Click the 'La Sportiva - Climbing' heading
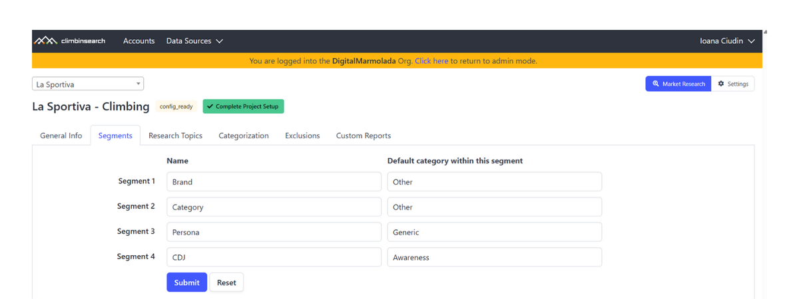This screenshot has width=799, height=299. tap(91, 106)
